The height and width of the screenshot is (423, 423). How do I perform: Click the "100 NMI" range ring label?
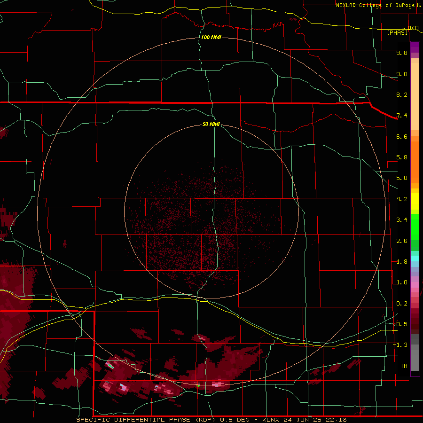click(x=211, y=37)
